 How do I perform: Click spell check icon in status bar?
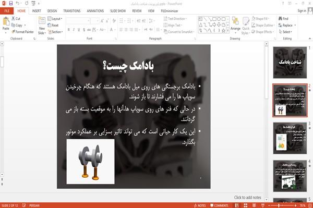point(24,205)
